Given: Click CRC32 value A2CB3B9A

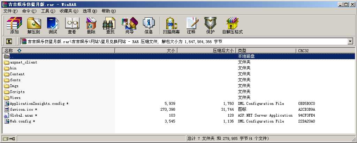Looking at the screenshot, I should coord(306,109).
